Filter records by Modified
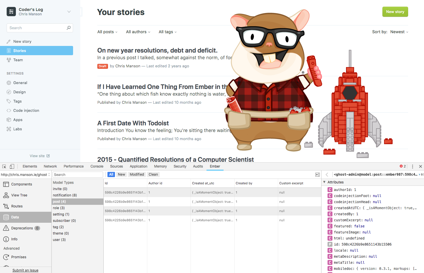424x273 pixels. point(137,174)
